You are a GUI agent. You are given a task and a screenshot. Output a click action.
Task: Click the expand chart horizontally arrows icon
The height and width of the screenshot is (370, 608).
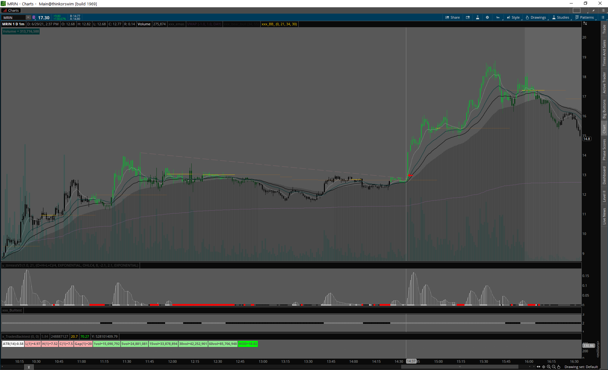[539, 367]
